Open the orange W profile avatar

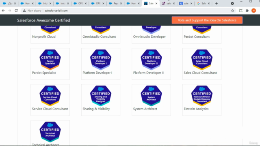253,11
